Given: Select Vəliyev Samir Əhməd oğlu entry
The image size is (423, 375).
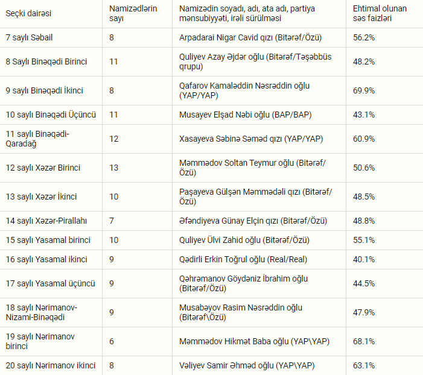Looking at the screenshot, I should [x=247, y=365].
